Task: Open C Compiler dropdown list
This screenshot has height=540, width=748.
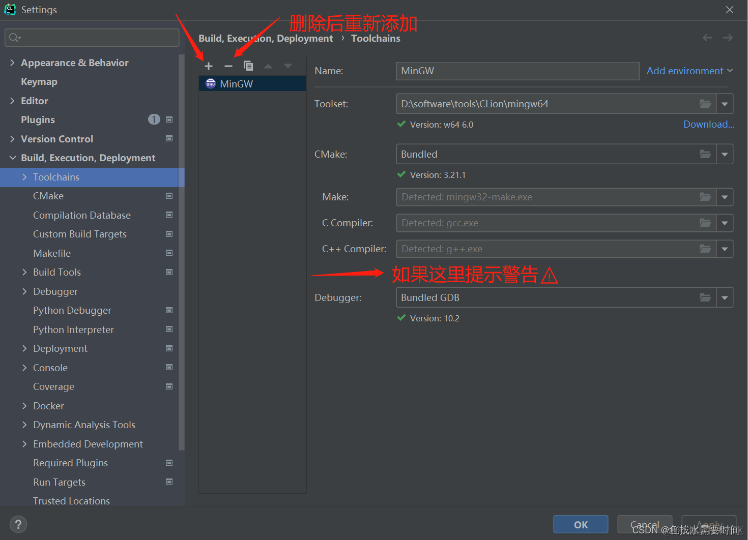Action: click(725, 223)
